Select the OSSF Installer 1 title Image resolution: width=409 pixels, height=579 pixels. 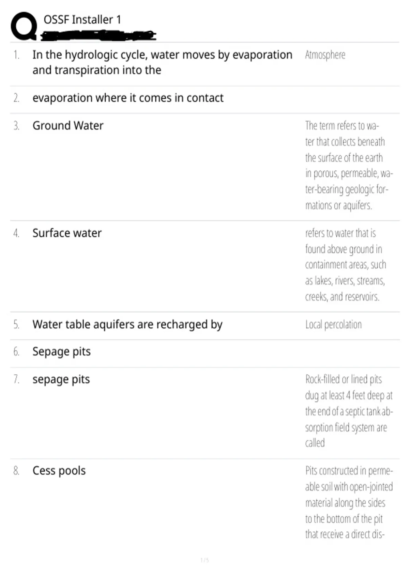click(82, 20)
